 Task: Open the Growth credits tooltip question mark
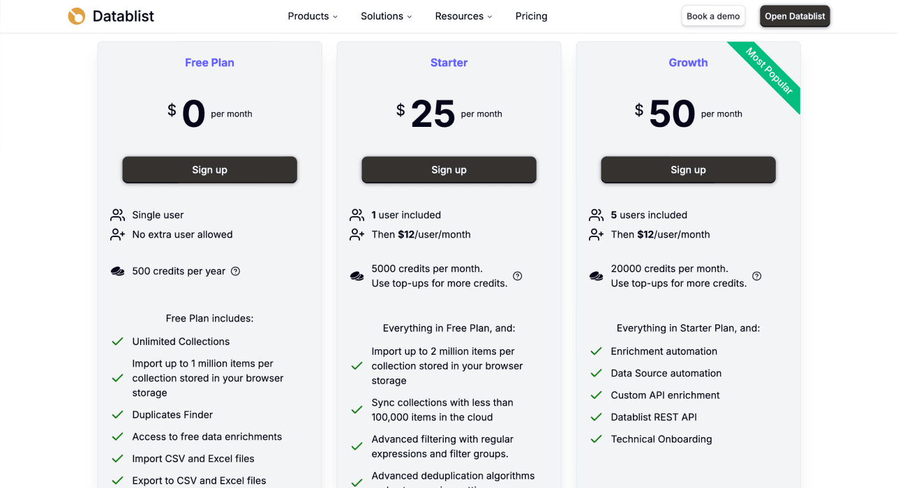tap(756, 276)
